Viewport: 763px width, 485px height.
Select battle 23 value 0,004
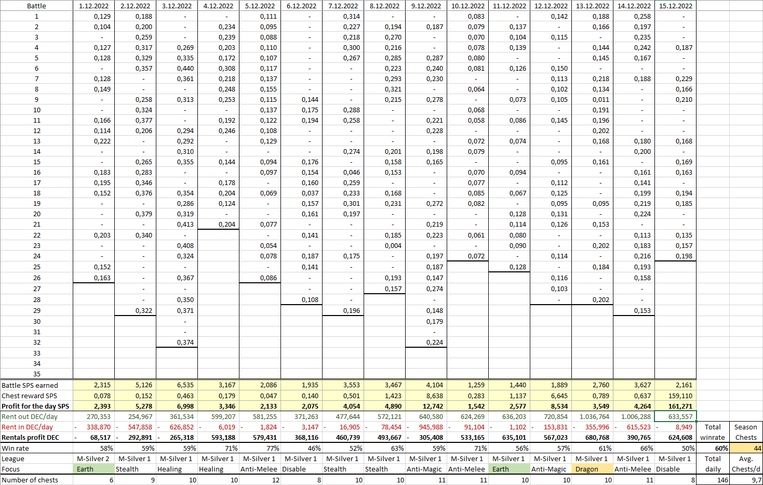pyautogui.click(x=384, y=245)
